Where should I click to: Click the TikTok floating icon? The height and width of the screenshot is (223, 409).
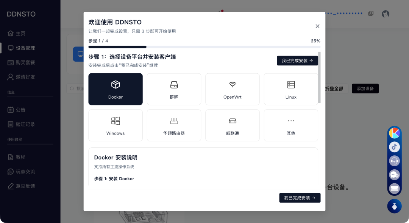point(394,147)
